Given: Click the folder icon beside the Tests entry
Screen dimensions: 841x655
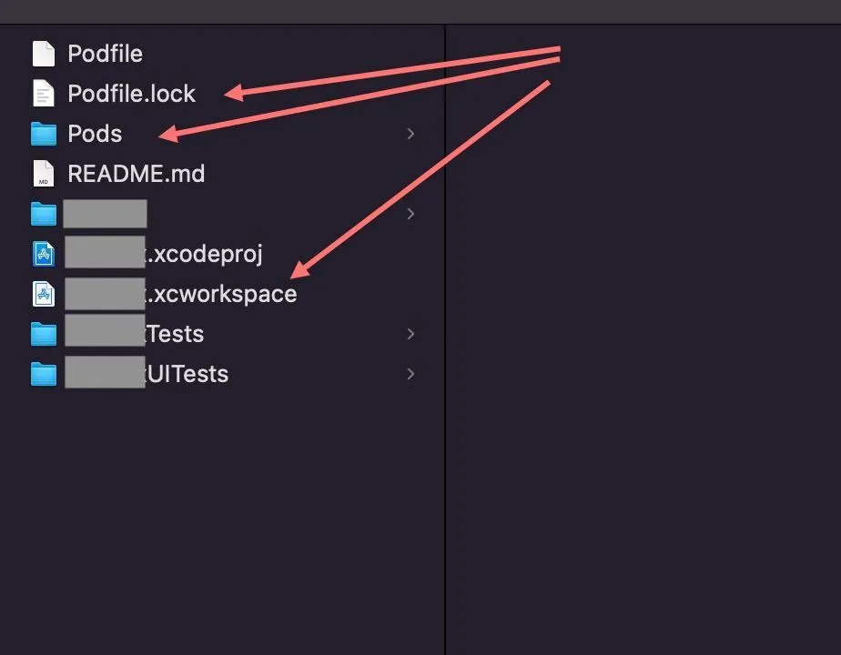Looking at the screenshot, I should [x=44, y=334].
